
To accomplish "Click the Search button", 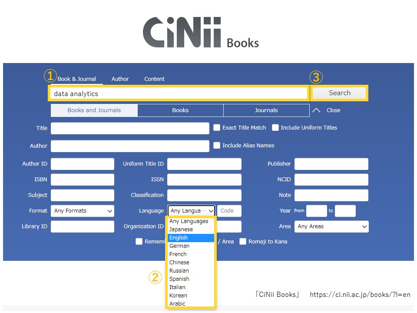I will click(x=339, y=93).
